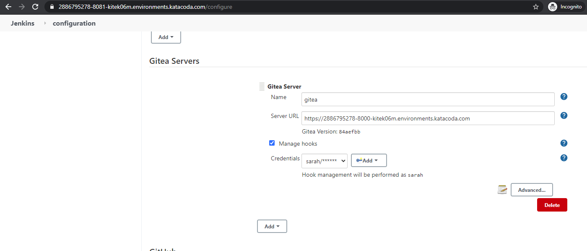Reload the page with browser refresh icon
This screenshot has height=251, width=587.
[x=35, y=7]
